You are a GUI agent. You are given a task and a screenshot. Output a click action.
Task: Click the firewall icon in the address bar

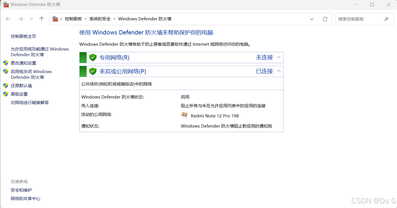click(x=55, y=19)
